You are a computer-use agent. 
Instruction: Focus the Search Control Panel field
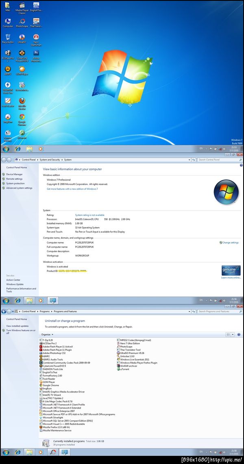click(x=219, y=160)
